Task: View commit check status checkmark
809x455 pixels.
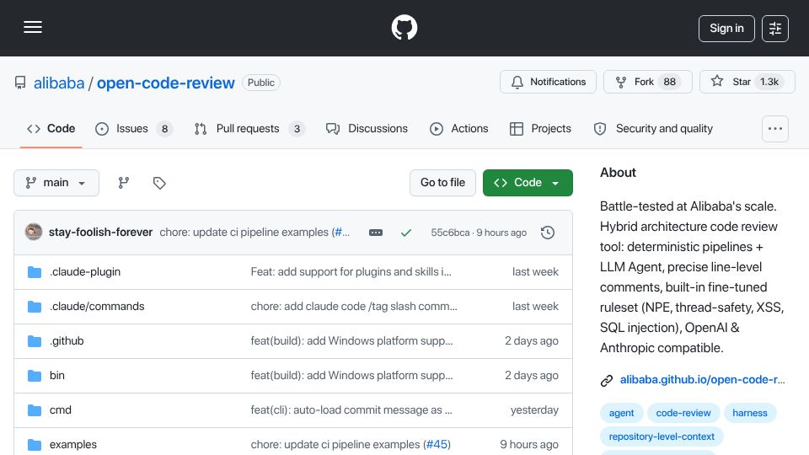Action: 406,233
